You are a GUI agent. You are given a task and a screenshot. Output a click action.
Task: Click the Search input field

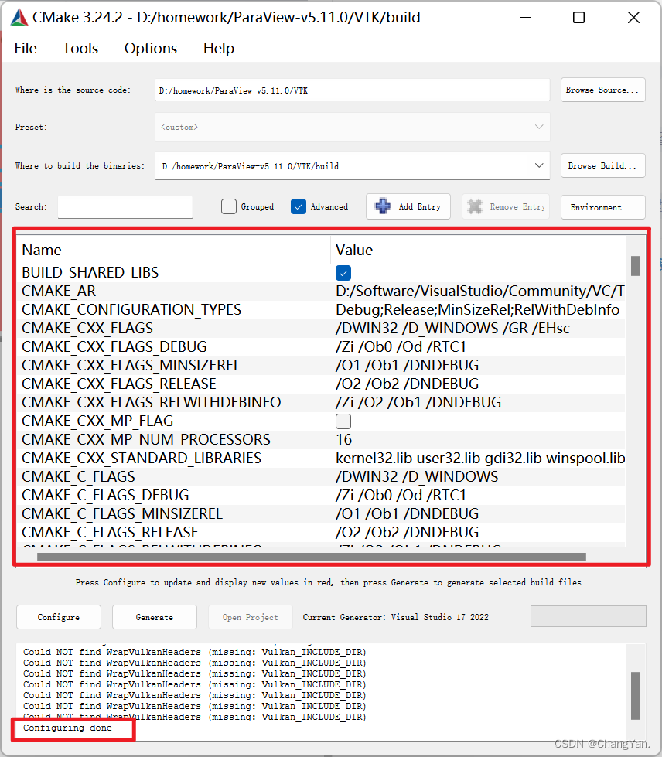tap(125, 206)
